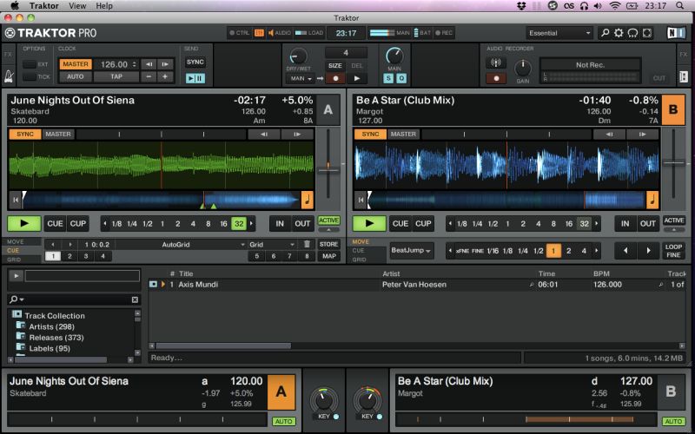Click the TAP tempo button
This screenshot has width=695, height=434.
click(x=116, y=76)
